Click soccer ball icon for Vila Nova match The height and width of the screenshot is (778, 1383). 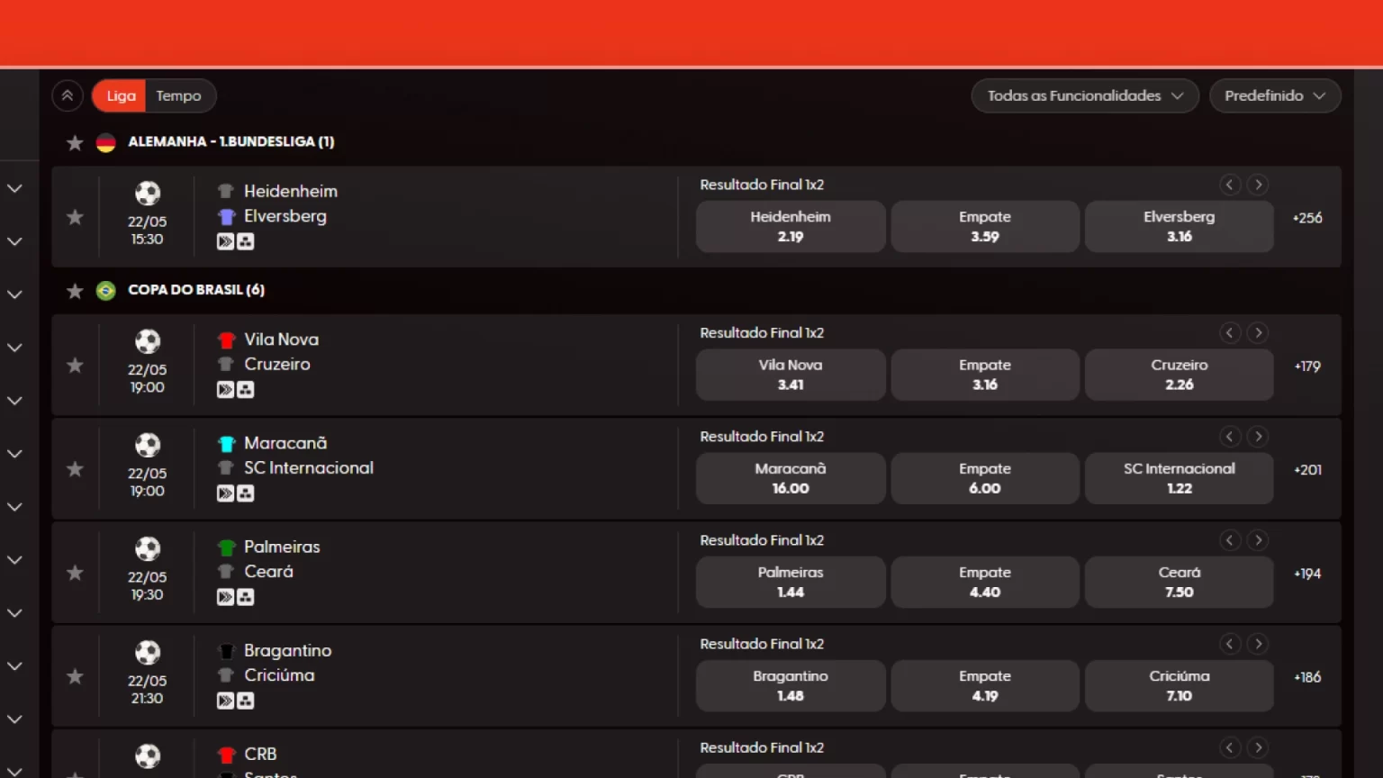pyautogui.click(x=148, y=341)
